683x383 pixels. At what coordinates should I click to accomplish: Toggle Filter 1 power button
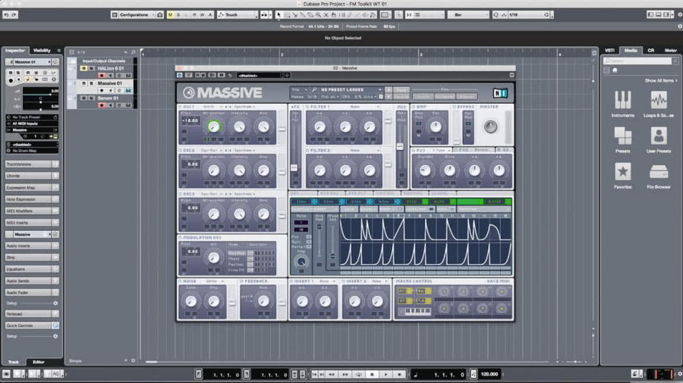[307, 107]
